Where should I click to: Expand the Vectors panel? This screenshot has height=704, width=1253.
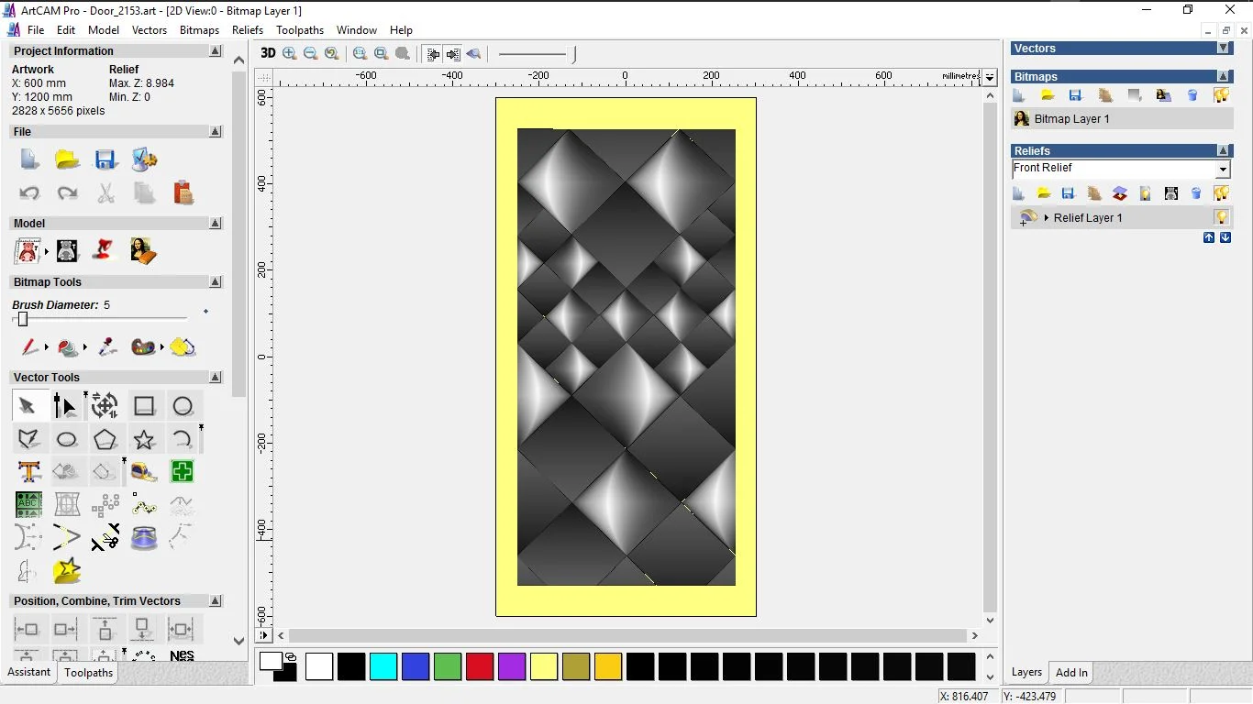coord(1223,48)
